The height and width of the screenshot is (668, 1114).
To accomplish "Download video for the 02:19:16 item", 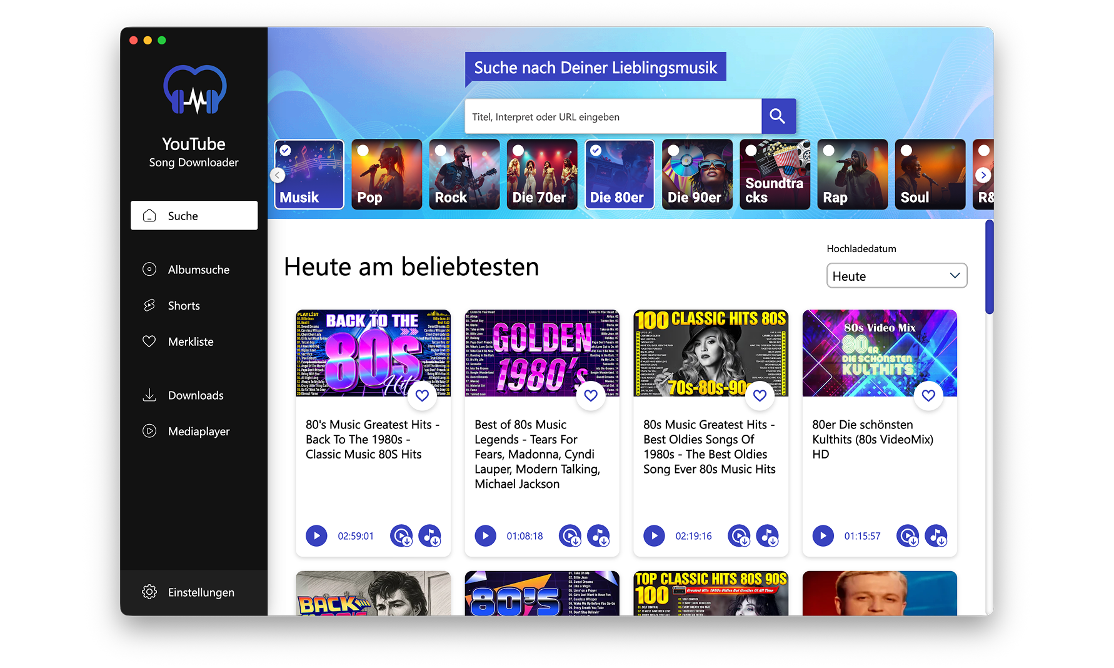I will click(739, 536).
